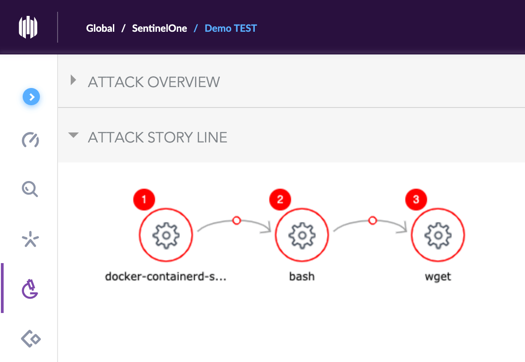
Task: Click the SentinelOne logo icon
Action: point(28,28)
